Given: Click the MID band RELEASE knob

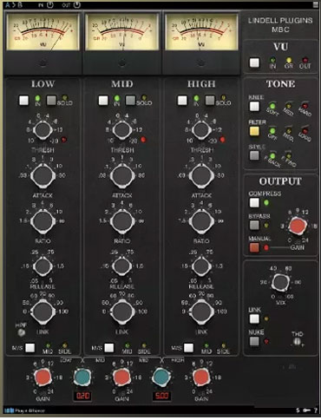Looking at the screenshot, I should tap(122, 266).
